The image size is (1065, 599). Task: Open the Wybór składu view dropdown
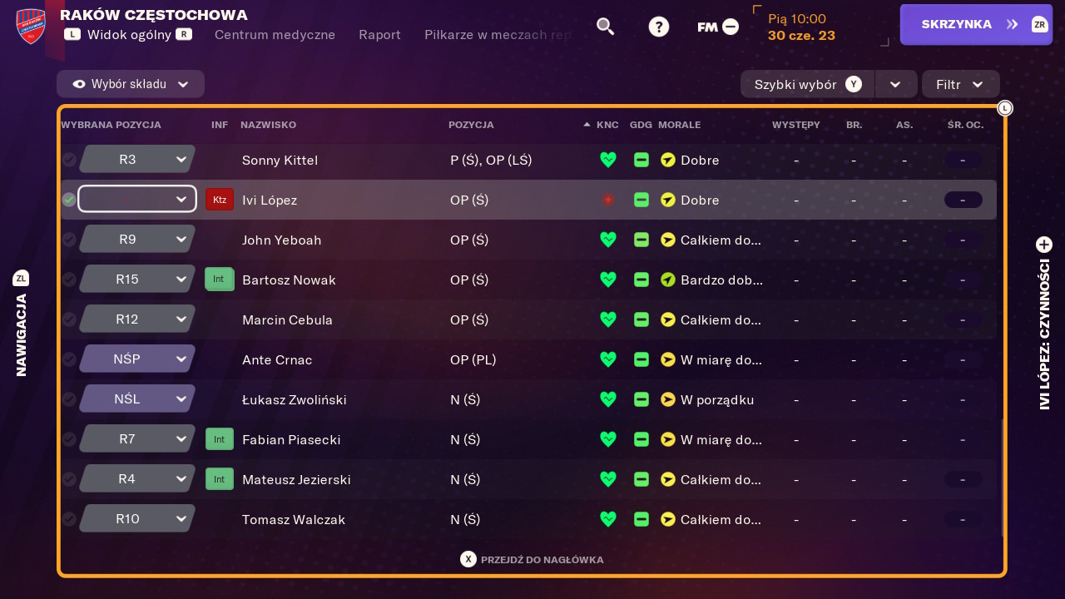coord(131,84)
